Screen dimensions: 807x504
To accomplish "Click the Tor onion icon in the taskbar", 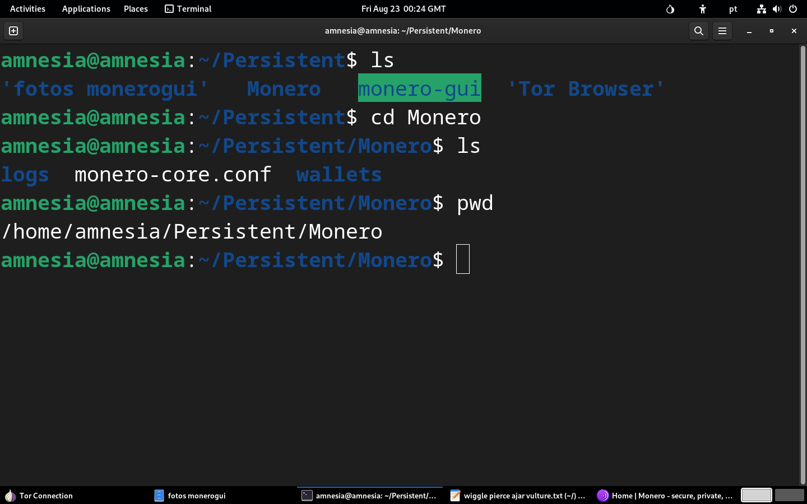I will 10,496.
